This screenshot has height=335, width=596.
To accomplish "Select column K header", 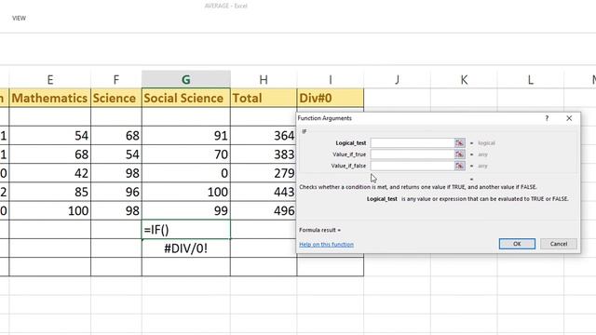I will point(464,79).
